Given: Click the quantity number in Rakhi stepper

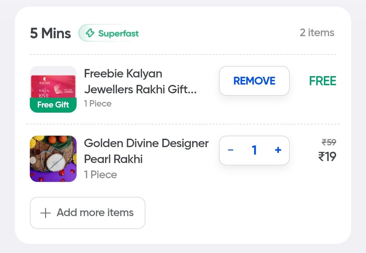Looking at the screenshot, I should (x=255, y=150).
